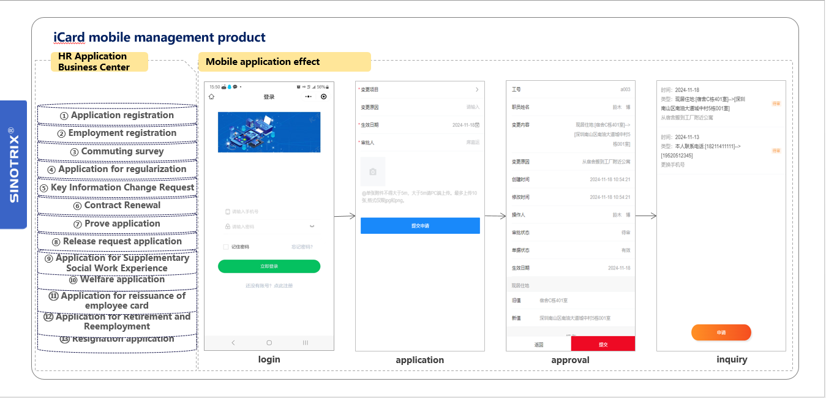Image resolution: width=826 pixels, height=398 pixels.
Task: Select Prove application item
Action: pos(117,223)
